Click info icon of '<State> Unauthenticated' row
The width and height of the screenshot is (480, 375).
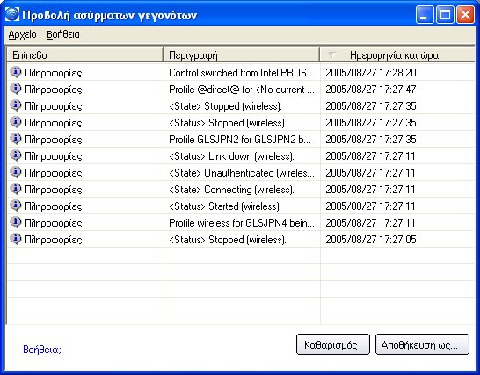[x=15, y=172]
